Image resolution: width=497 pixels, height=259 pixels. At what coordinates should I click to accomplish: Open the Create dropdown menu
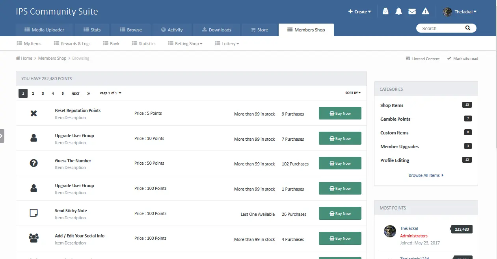click(359, 12)
